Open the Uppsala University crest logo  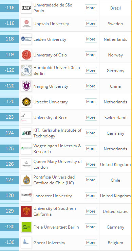point(26,23)
